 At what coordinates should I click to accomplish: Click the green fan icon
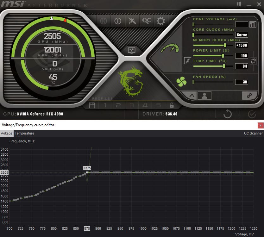coord(181,82)
